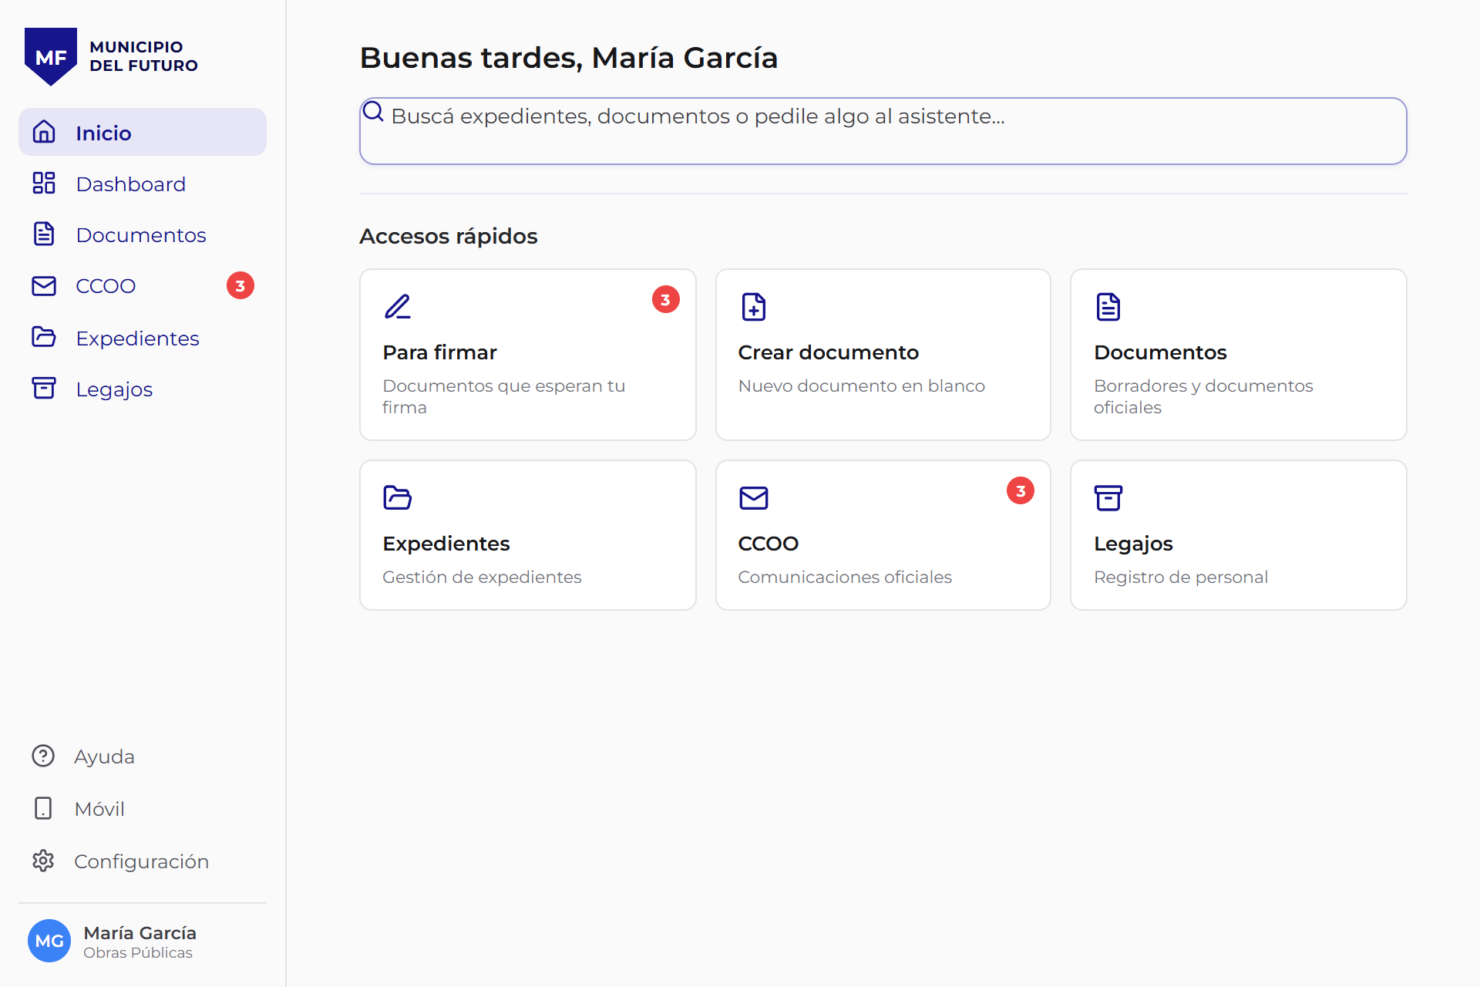Viewport: 1480px width, 987px height.
Task: Click the MG user avatar
Action: coord(49,941)
